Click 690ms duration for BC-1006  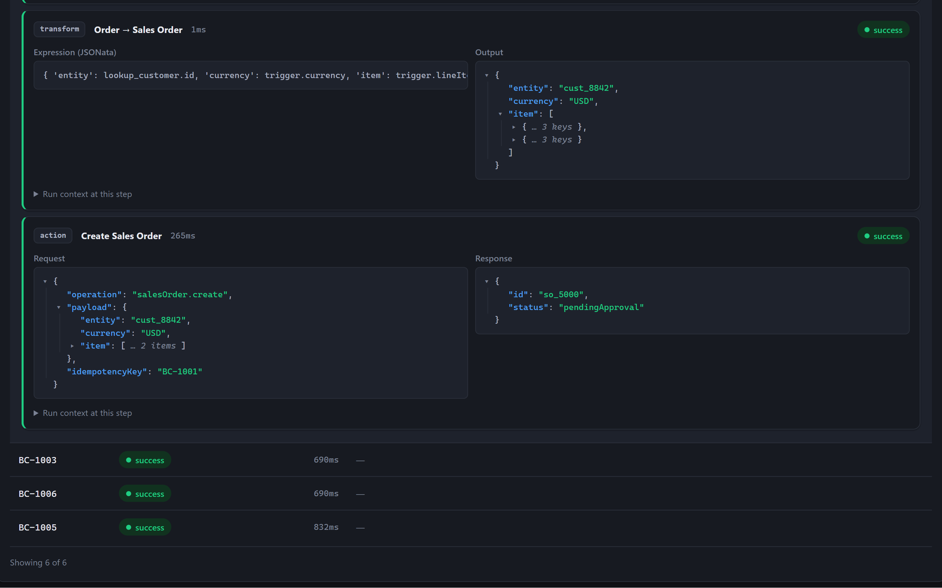point(326,494)
